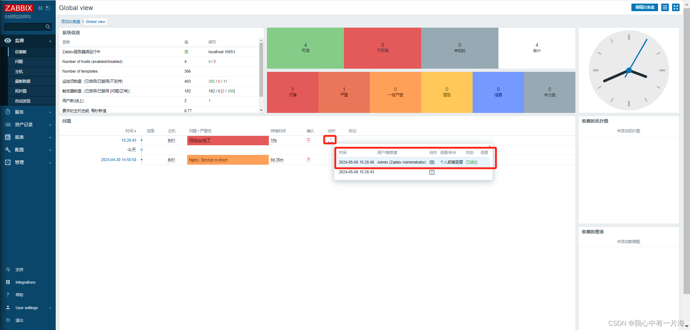Click the 灾难 severity tile
The height and width of the screenshot is (330, 690).
(293, 92)
